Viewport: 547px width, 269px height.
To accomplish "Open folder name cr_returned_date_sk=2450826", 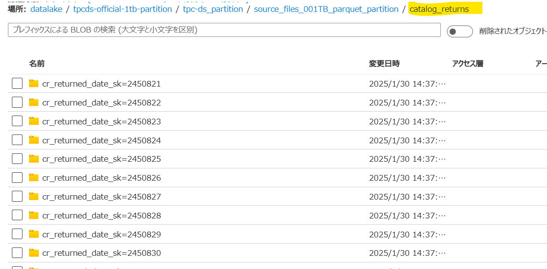I will (101, 178).
